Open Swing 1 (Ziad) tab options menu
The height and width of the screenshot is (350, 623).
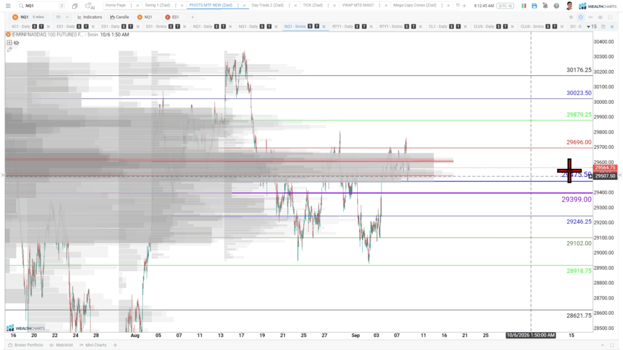coord(176,5)
